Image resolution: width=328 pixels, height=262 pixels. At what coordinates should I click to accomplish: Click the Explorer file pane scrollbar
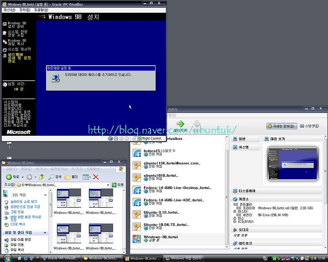tap(123, 221)
